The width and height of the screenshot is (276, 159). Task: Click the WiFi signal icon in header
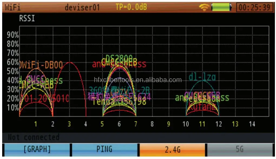tap(204, 7)
